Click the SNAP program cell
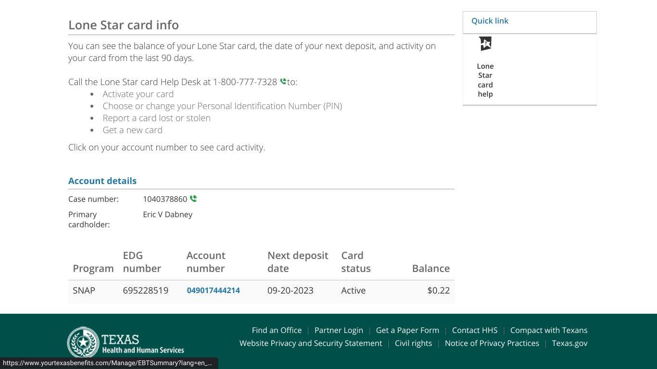The image size is (657, 369). [x=84, y=290]
